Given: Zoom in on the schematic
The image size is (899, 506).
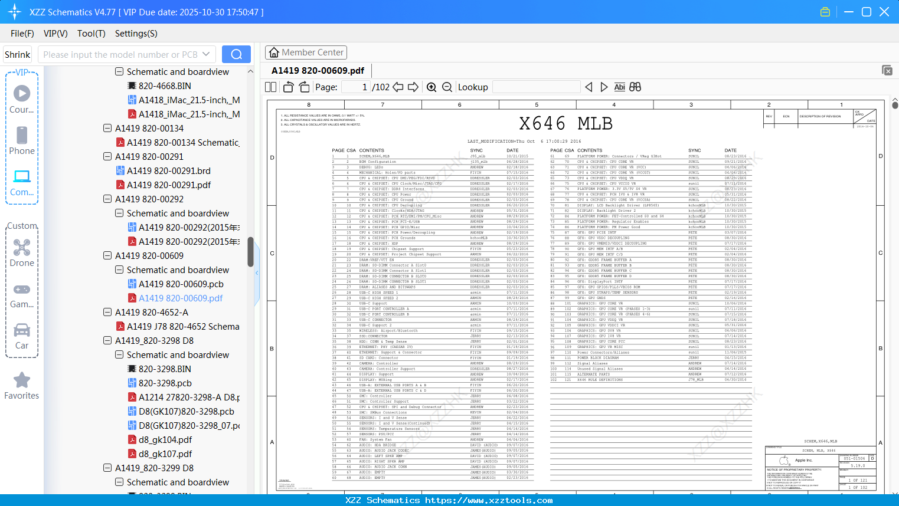Looking at the screenshot, I should tap(431, 87).
